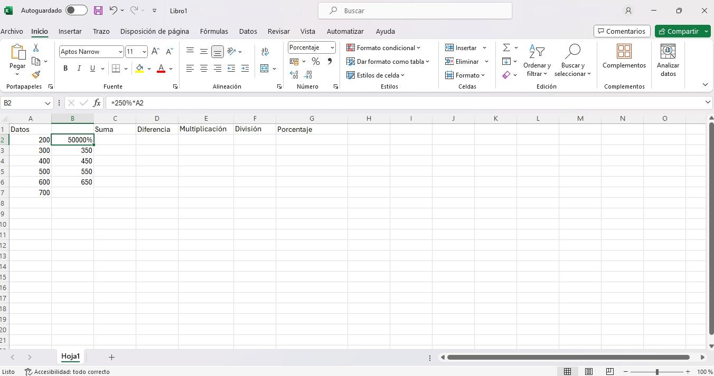Toggle bold formatting

tap(65, 68)
